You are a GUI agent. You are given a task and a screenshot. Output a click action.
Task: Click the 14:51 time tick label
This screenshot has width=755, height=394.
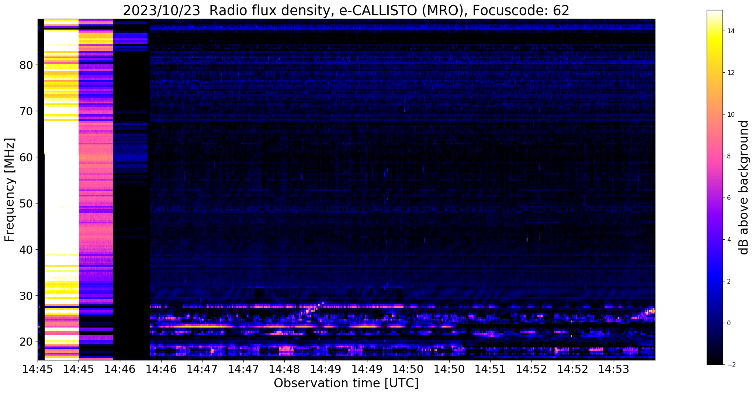point(490,369)
